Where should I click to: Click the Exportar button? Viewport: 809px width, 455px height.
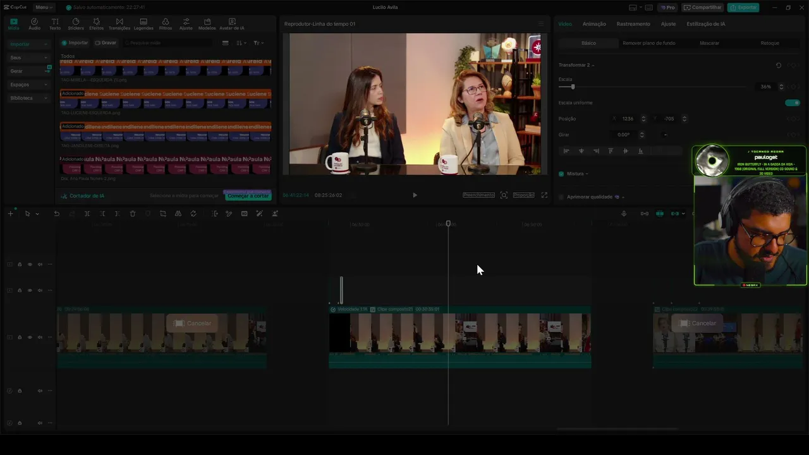(x=743, y=8)
